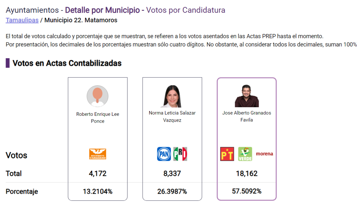Click the Municipio 22. Matamoros breadcrumb text
Viewport: 357px width, 209px height.
coord(80,20)
